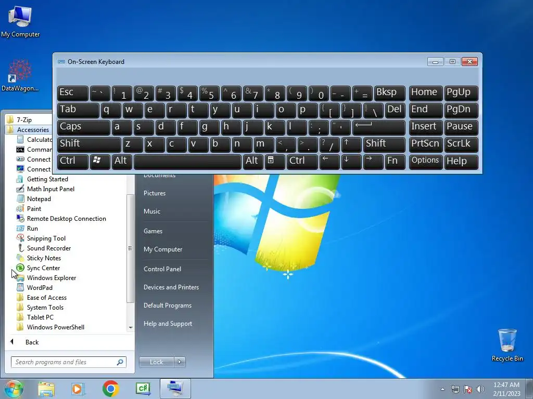Click the keyboard Options key
The width and height of the screenshot is (533, 399).
(x=425, y=162)
